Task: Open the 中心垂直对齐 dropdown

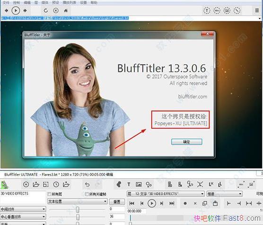Action: coord(23,216)
